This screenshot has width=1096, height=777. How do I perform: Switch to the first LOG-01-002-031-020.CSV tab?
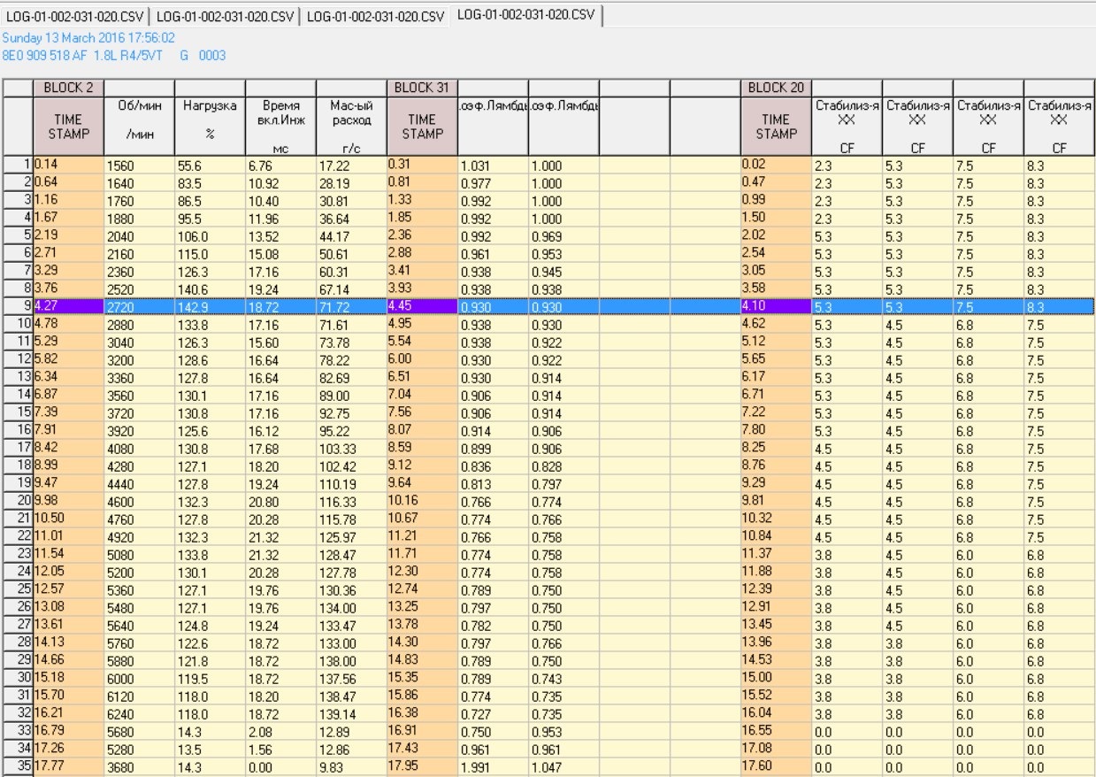click(x=74, y=17)
